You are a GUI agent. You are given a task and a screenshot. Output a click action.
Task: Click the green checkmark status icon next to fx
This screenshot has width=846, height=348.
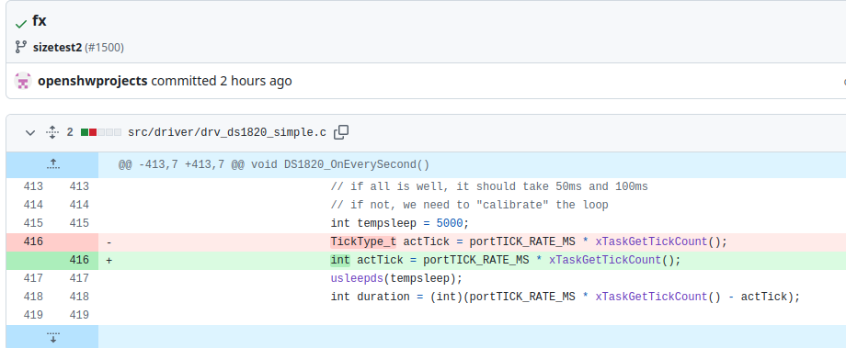[x=21, y=24]
